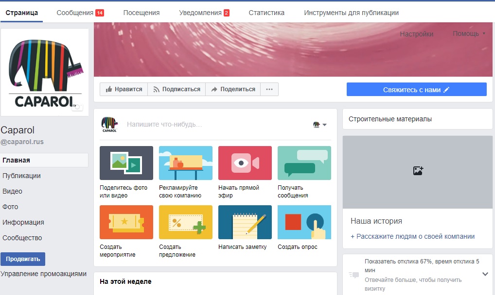Switch to the Статистика tab
This screenshot has width=495, height=295.
(266, 13)
